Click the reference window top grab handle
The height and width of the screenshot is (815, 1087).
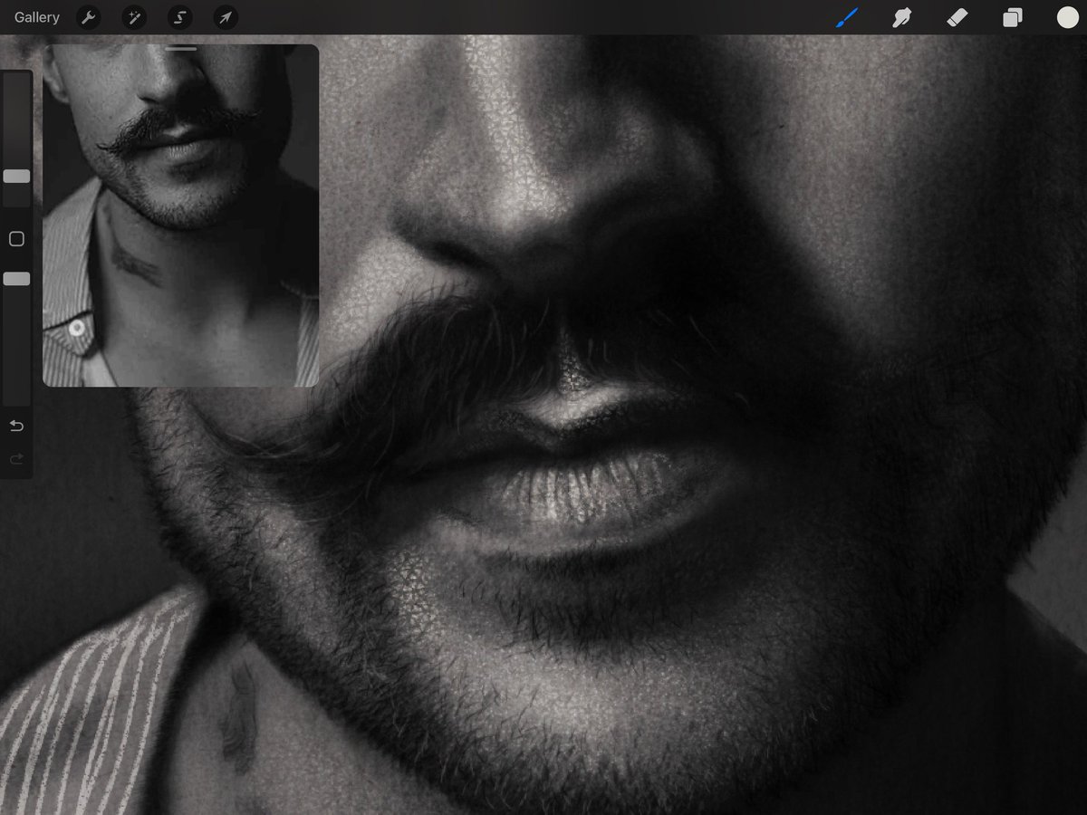181,48
